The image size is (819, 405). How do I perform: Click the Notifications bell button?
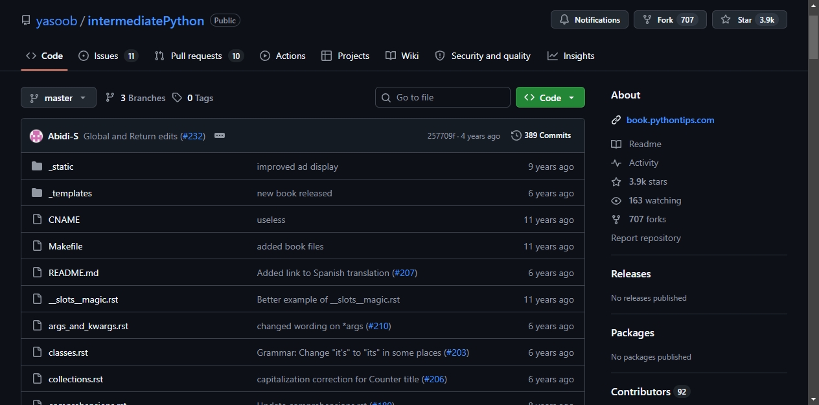(590, 19)
